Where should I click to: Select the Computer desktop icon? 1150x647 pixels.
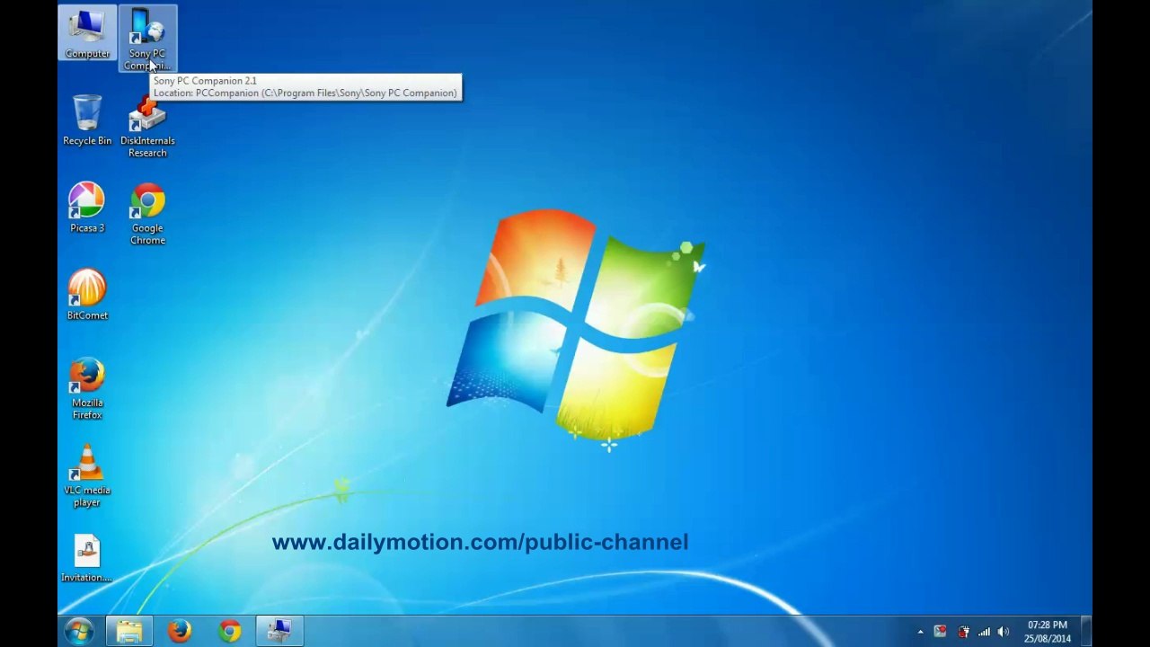pos(87,33)
